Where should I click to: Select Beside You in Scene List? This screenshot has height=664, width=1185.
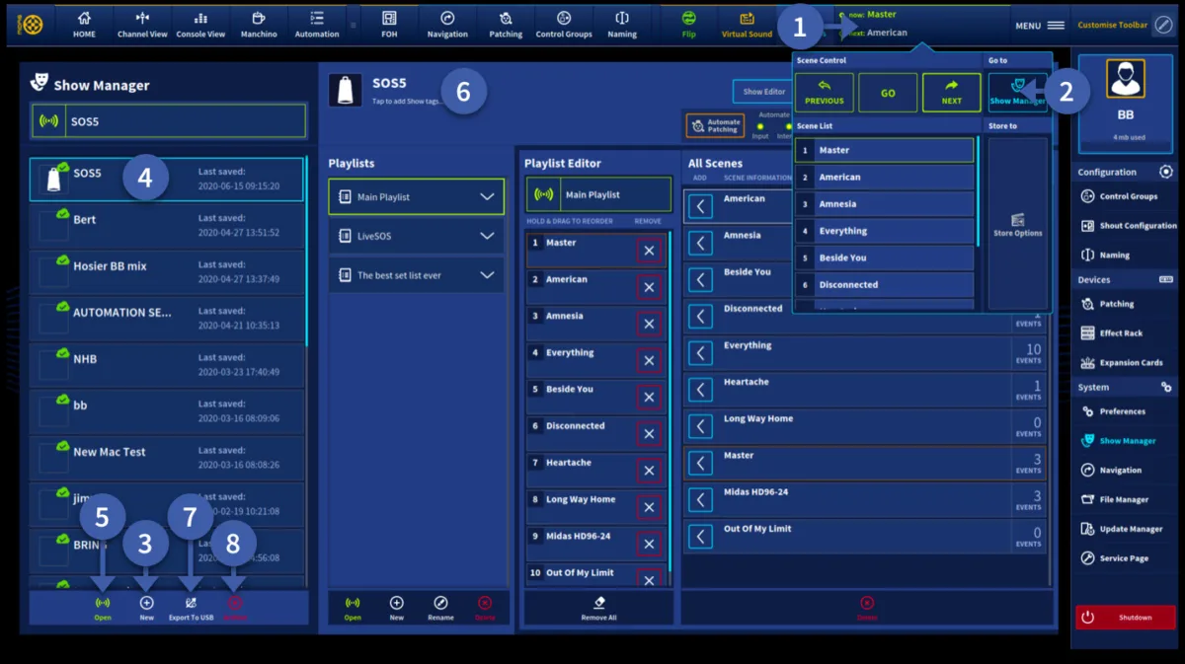pos(885,258)
